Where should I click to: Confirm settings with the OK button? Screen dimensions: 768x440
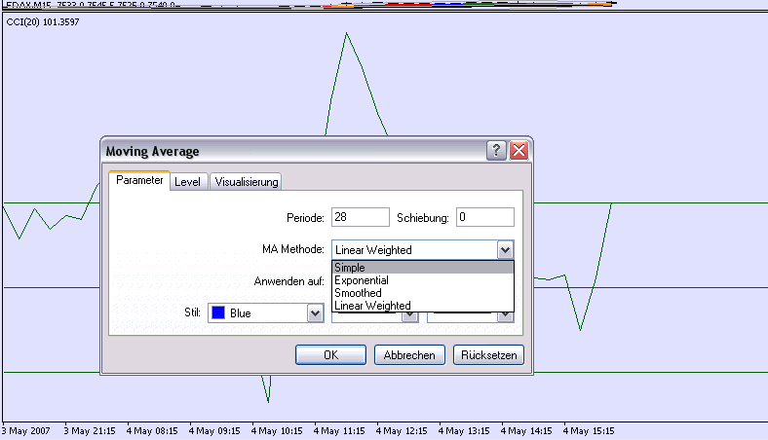[330, 355]
